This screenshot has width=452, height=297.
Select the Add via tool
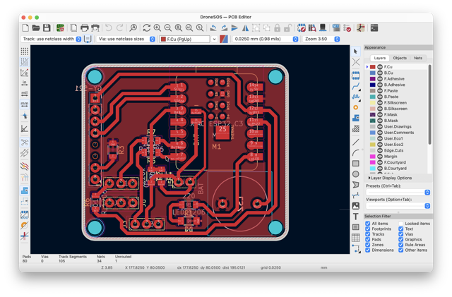[356, 107]
